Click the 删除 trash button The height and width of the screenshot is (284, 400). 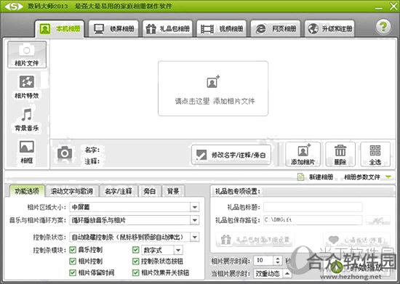click(340, 155)
